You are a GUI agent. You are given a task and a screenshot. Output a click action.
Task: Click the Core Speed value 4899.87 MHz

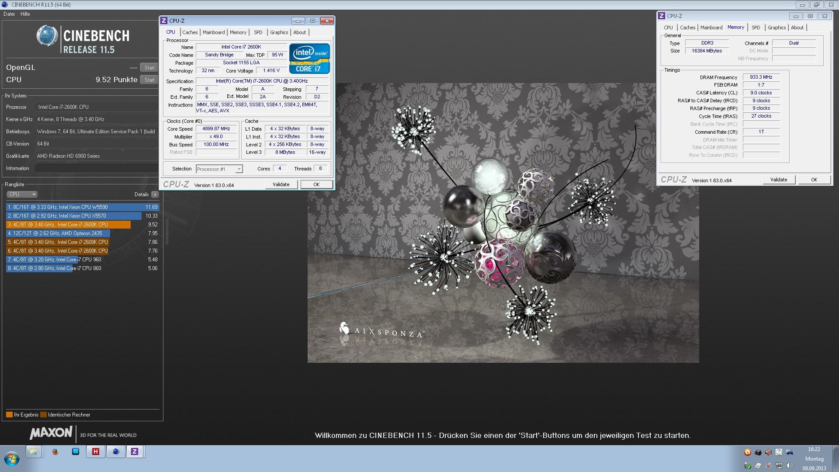[x=216, y=129]
